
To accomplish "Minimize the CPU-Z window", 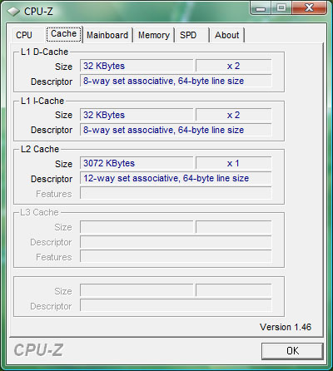I will [261, 8].
